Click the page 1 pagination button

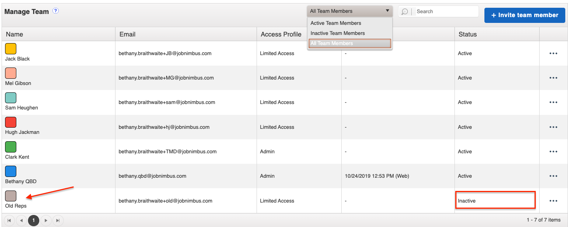coord(33,220)
